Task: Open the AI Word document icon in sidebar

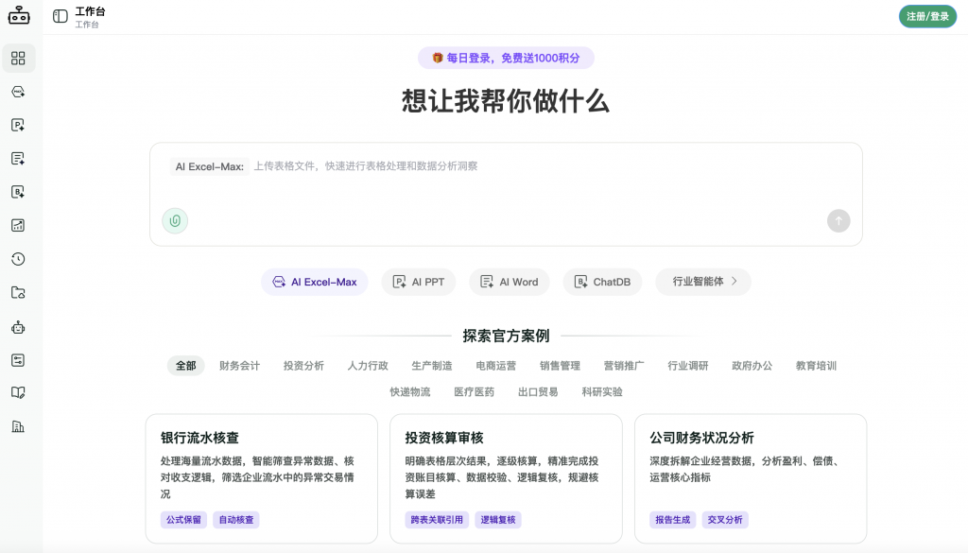Action: [x=19, y=159]
